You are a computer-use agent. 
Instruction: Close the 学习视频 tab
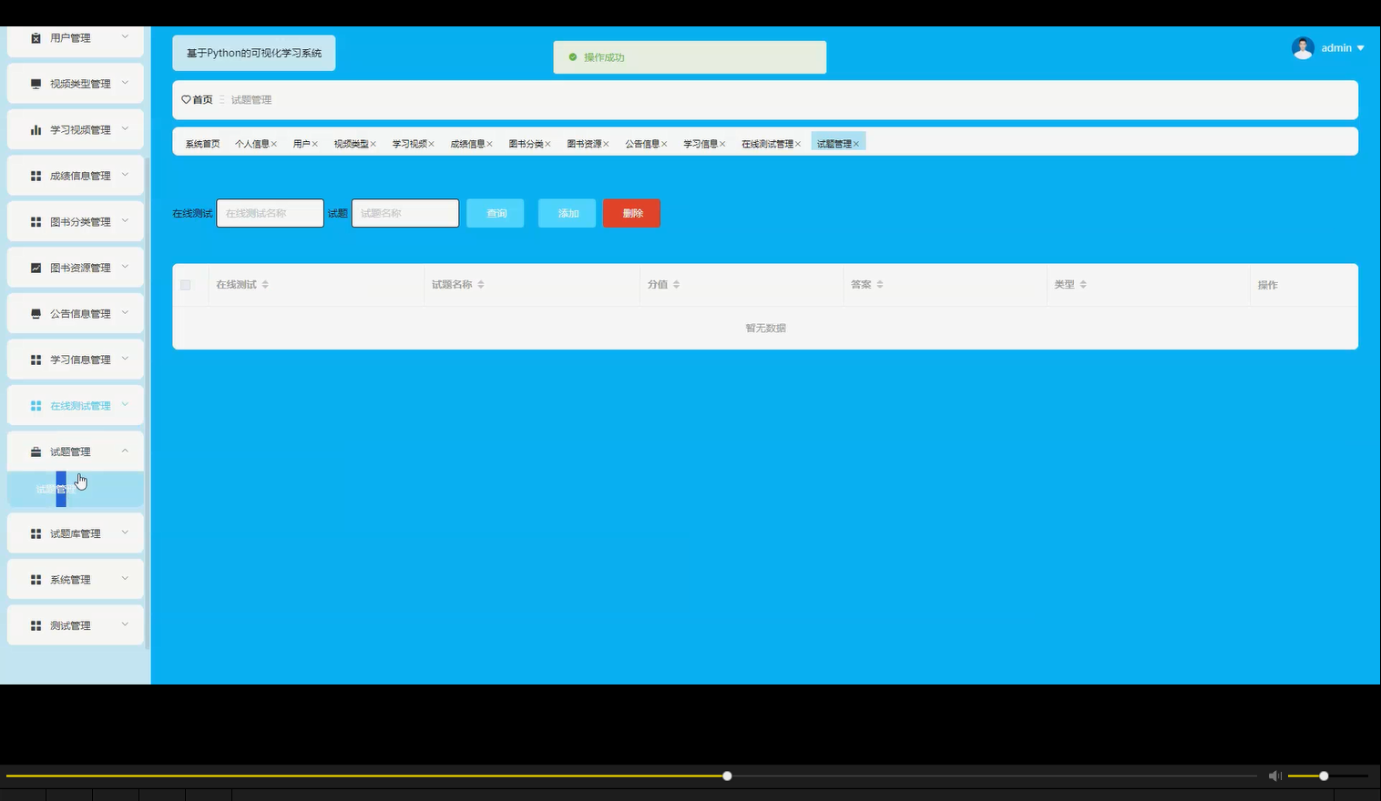click(431, 143)
